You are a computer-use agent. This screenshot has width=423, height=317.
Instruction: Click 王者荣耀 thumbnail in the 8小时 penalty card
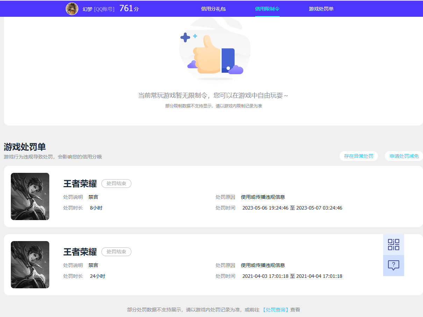coord(30,196)
